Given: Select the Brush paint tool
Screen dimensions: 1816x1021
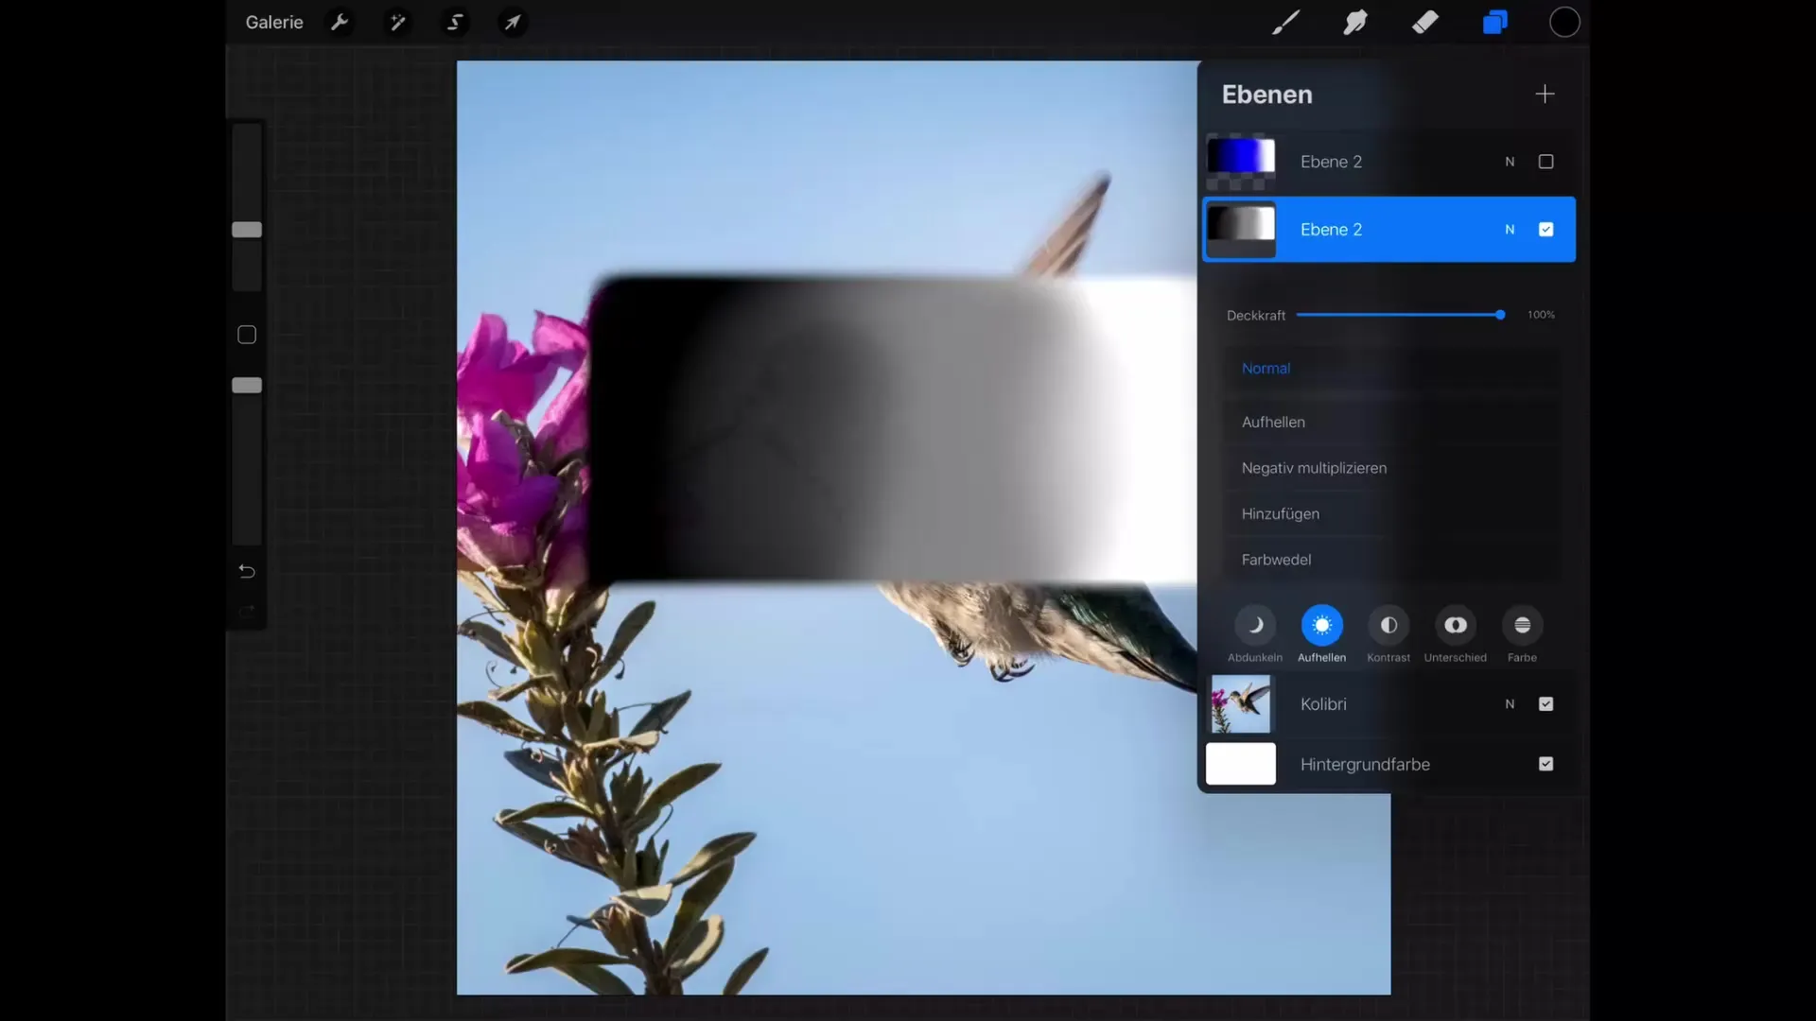Looking at the screenshot, I should click(x=1285, y=22).
